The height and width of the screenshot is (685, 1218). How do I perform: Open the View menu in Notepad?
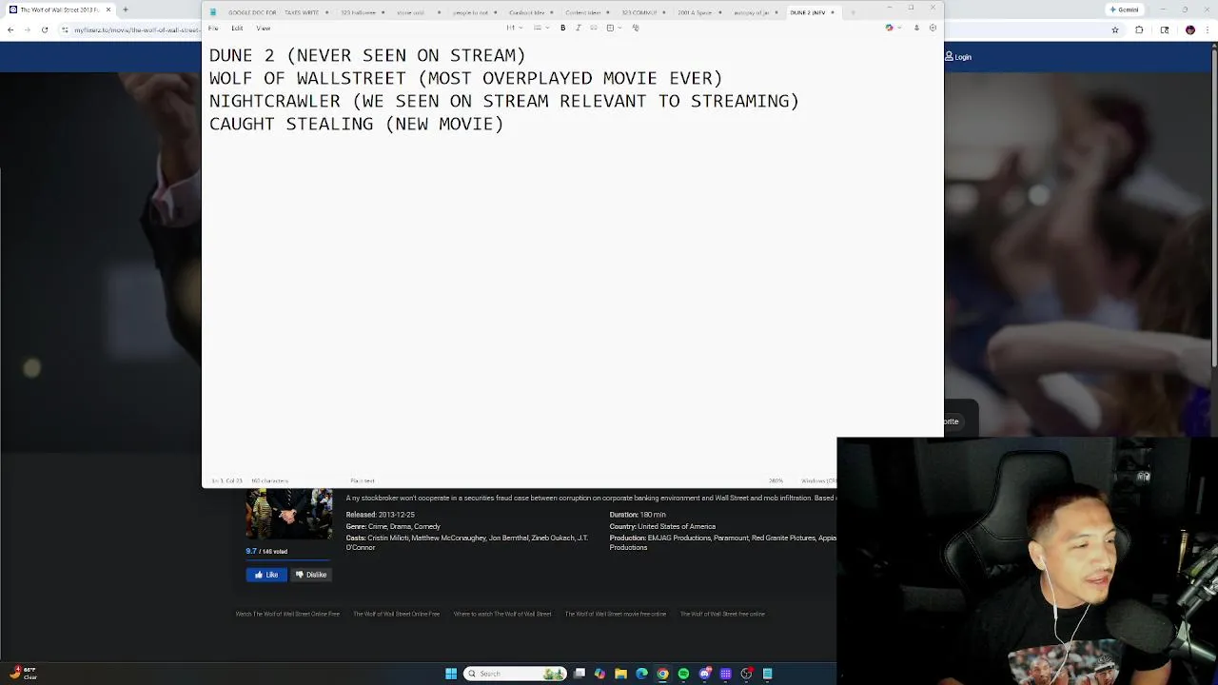264,28
